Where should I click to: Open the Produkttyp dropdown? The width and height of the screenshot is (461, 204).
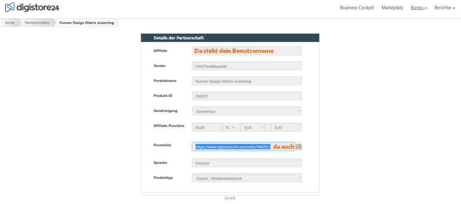[247, 178]
